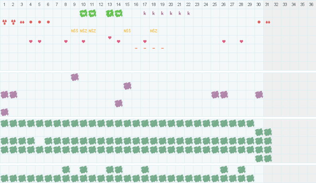This screenshot has height=183, width=316.
Task: Click the purple scribble on day 15
Action: point(127,86)
